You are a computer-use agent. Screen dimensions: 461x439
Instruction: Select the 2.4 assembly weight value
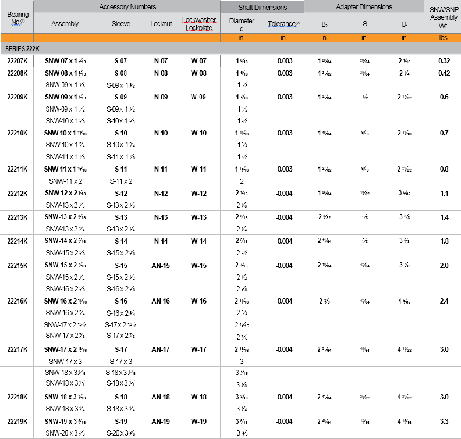pyautogui.click(x=444, y=301)
